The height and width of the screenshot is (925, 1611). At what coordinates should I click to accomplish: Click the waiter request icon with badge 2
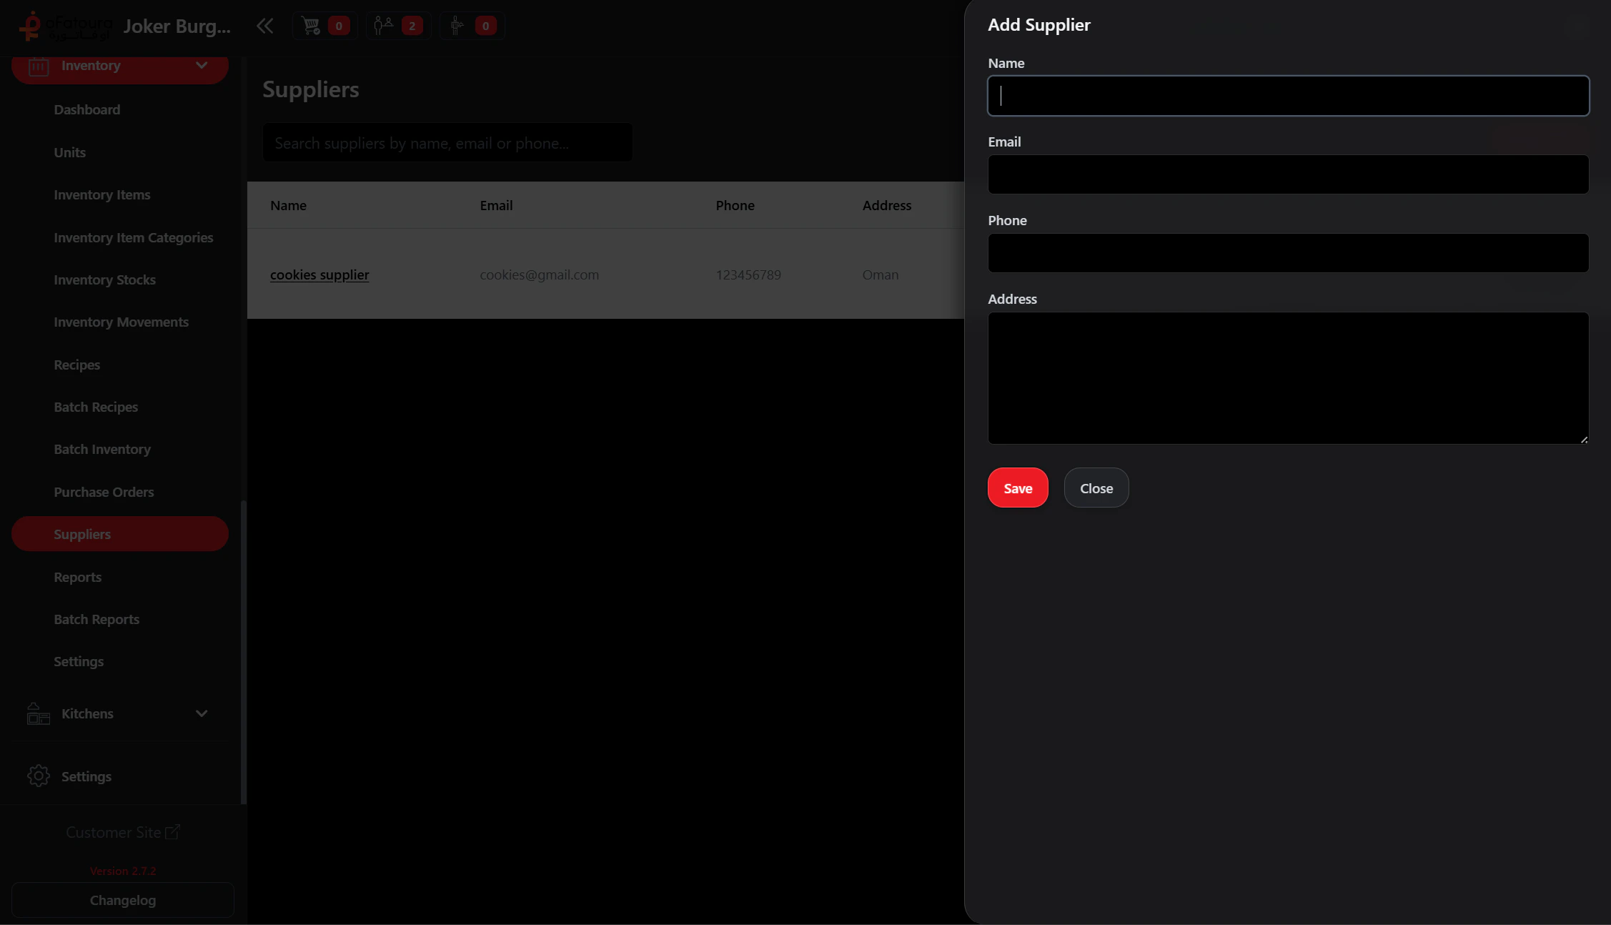[x=384, y=26]
